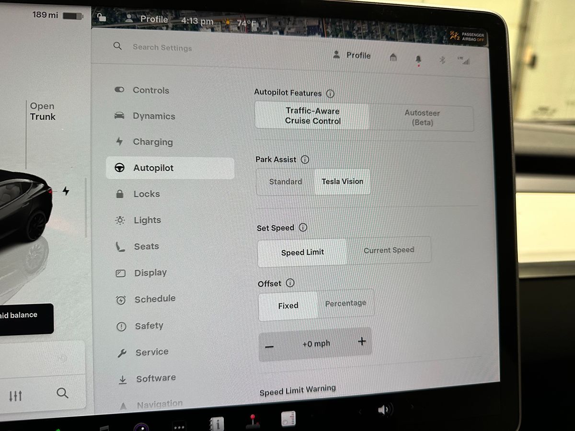Open the camera app in bottom bar
This screenshot has width=575, height=431.
pyautogui.click(x=141, y=427)
